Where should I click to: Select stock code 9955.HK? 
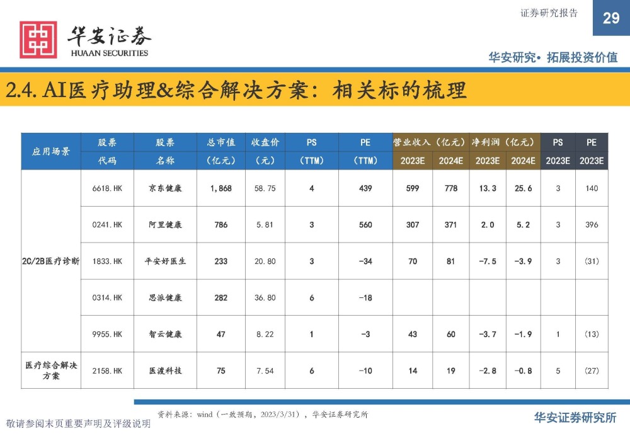click(107, 335)
